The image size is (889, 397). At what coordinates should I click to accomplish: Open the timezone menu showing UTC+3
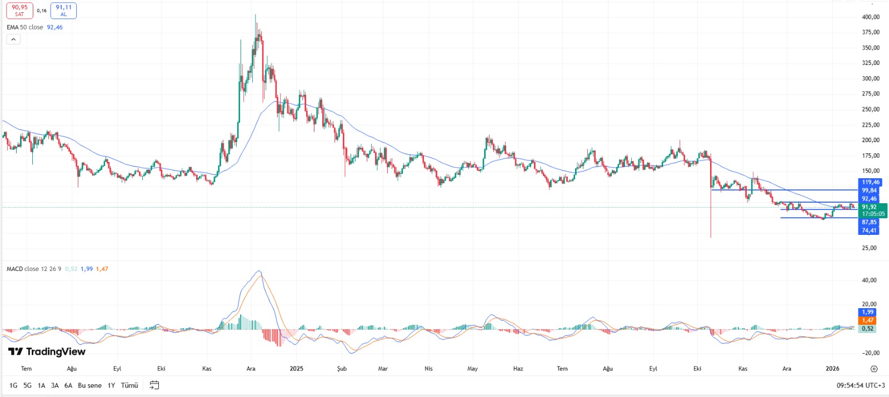[x=861, y=385]
